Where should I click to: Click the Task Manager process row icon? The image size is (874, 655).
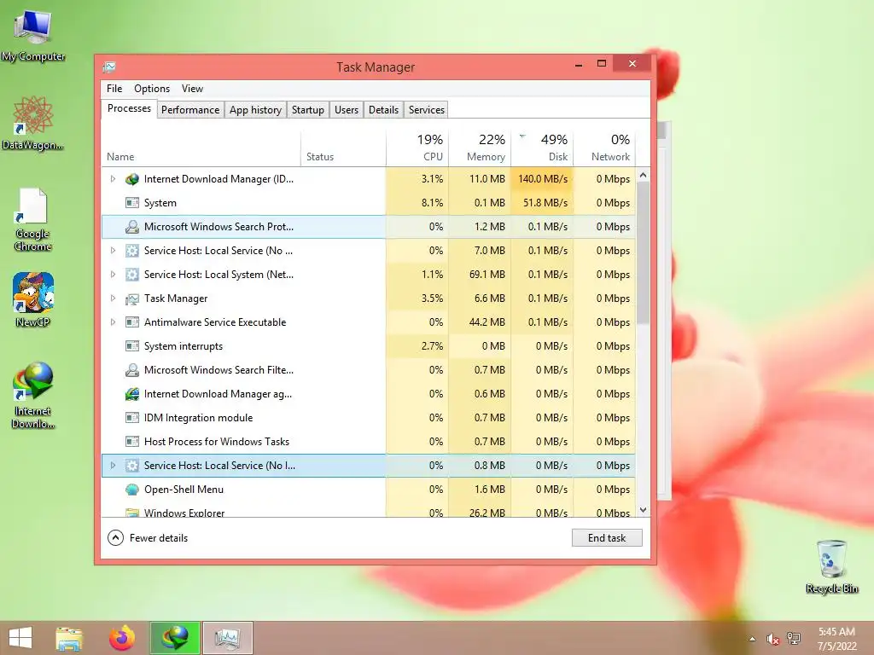coord(132,299)
